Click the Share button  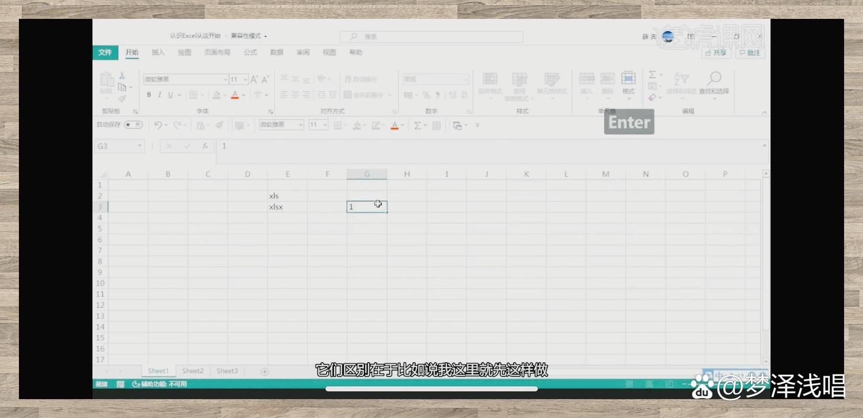click(716, 53)
